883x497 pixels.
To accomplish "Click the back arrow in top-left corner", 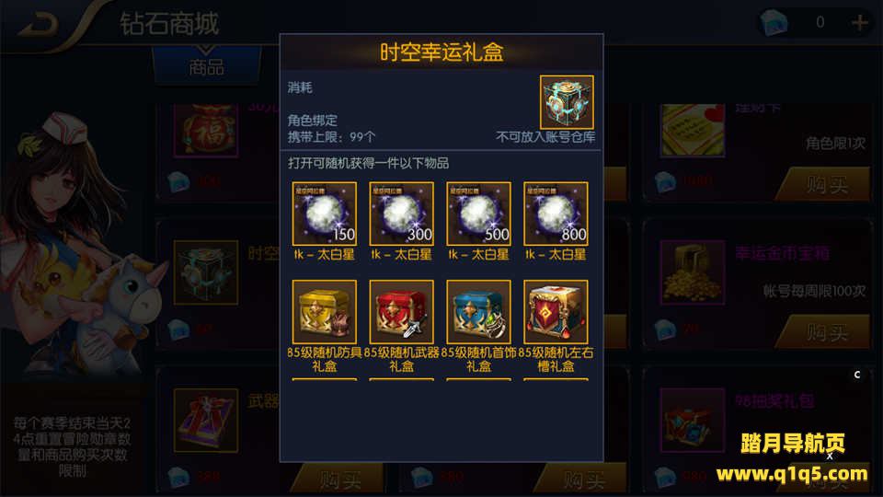I will pyautogui.click(x=39, y=24).
